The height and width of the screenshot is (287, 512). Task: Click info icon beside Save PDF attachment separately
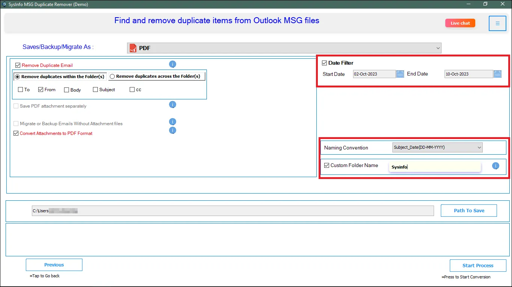[172, 105]
